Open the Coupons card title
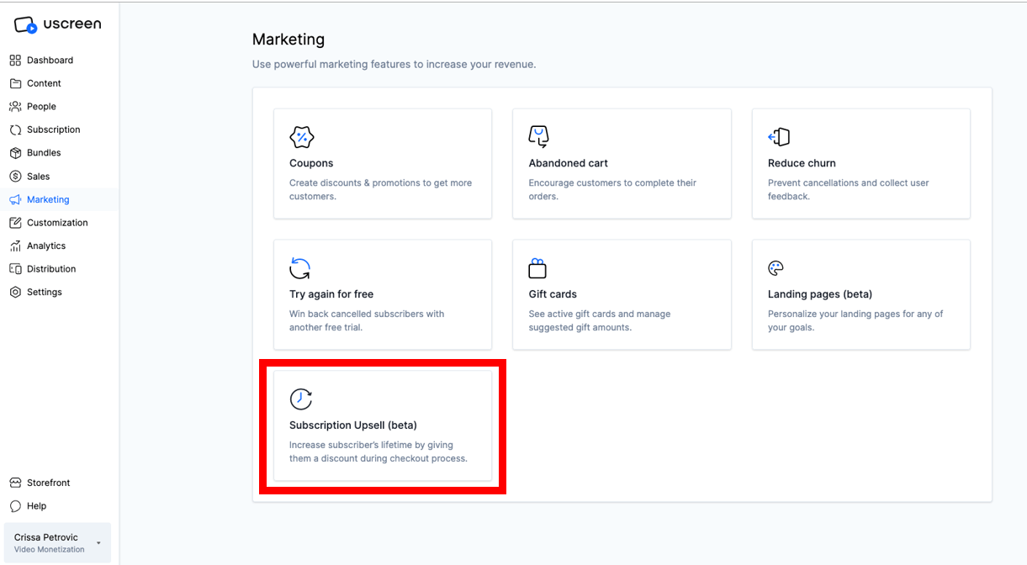1027x565 pixels. (x=311, y=163)
